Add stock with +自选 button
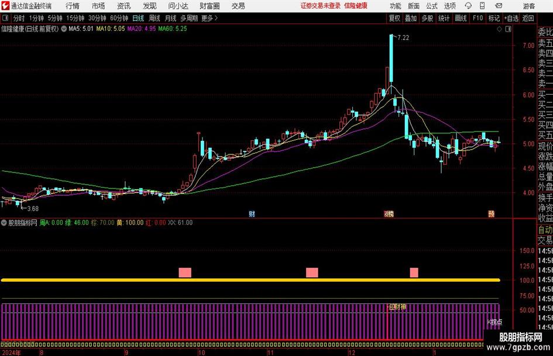The height and width of the screenshot is (356, 553). (x=511, y=18)
